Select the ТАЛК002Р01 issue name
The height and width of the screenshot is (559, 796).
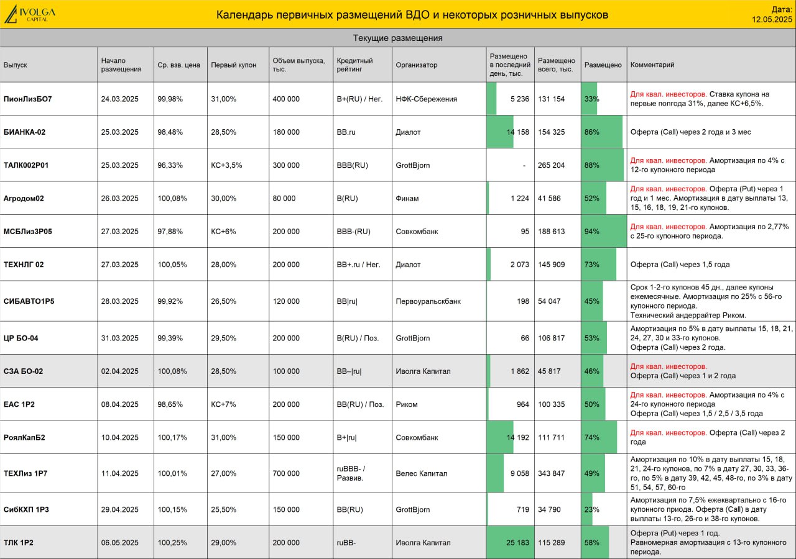point(26,165)
